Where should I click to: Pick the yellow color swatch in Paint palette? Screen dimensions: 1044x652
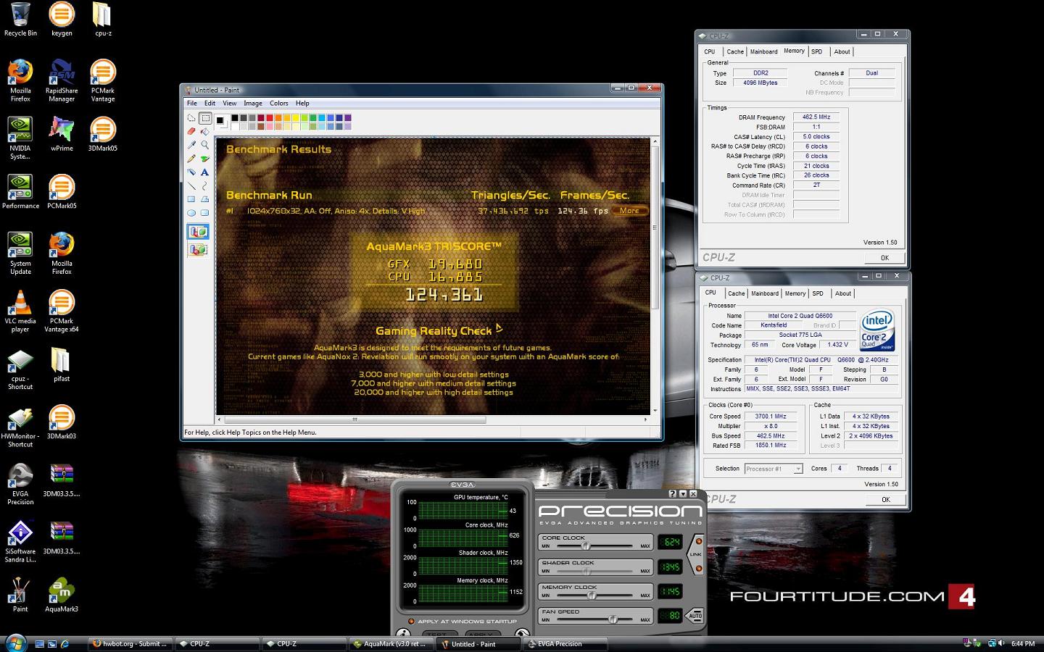click(296, 117)
